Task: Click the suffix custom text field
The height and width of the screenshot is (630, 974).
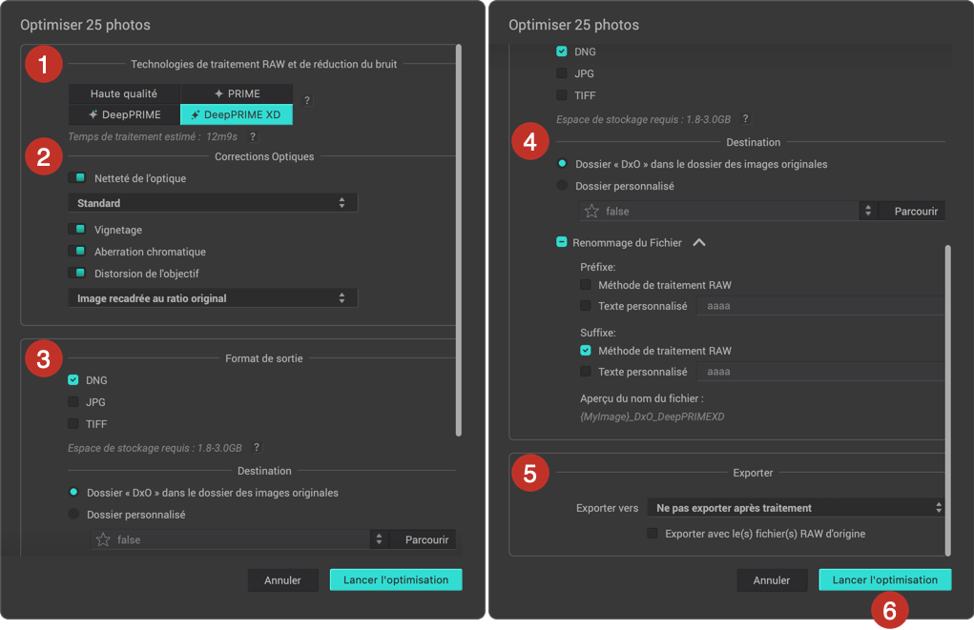Action: (x=820, y=372)
